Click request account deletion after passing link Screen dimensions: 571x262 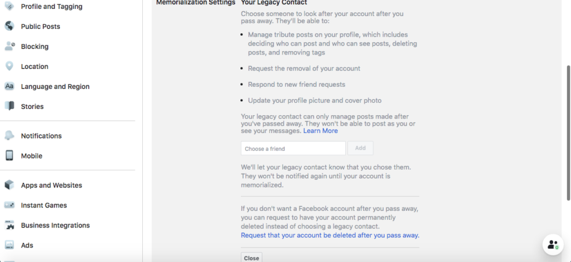[330, 235]
